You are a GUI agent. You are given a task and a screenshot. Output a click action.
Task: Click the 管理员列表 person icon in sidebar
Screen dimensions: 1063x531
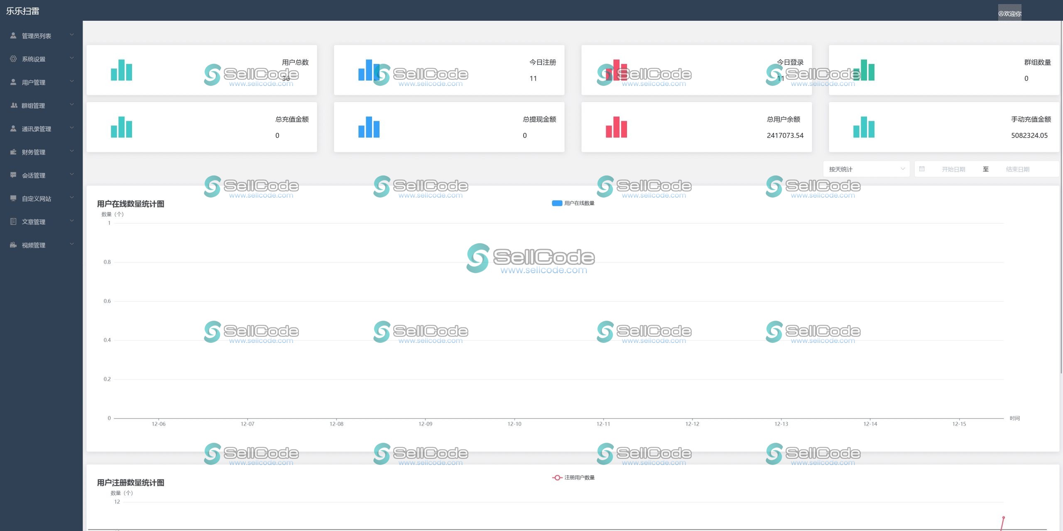pyautogui.click(x=13, y=36)
